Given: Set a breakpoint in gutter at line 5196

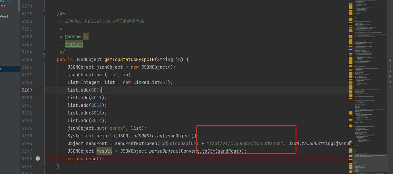Looking at the screenshot, I should coord(38,143).
